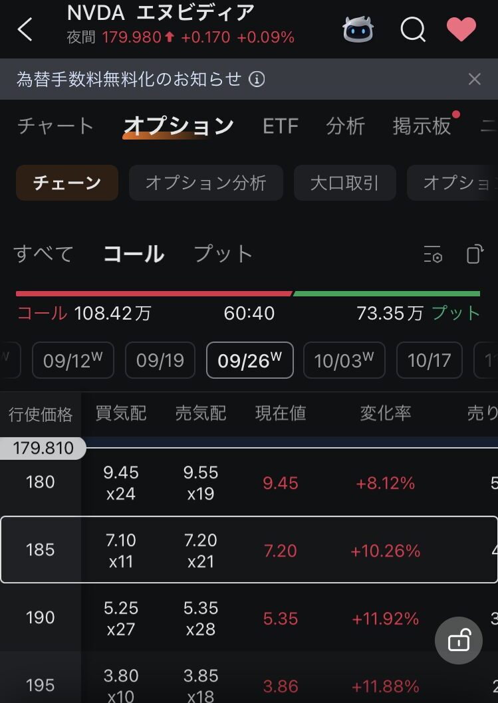Screen dimensions: 498x703
Task: Select the 190 strike price row
Action: click(249, 618)
